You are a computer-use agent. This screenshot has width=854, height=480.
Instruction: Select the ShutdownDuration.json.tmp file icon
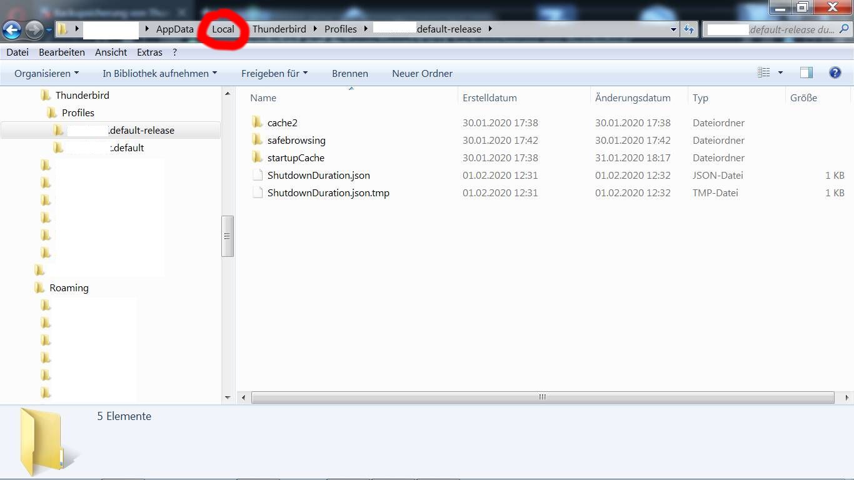[x=258, y=192]
